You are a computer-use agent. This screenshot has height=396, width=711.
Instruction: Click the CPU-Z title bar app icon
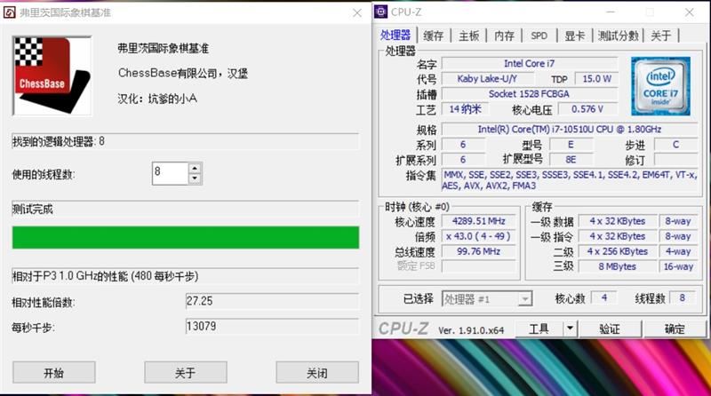pos(381,12)
